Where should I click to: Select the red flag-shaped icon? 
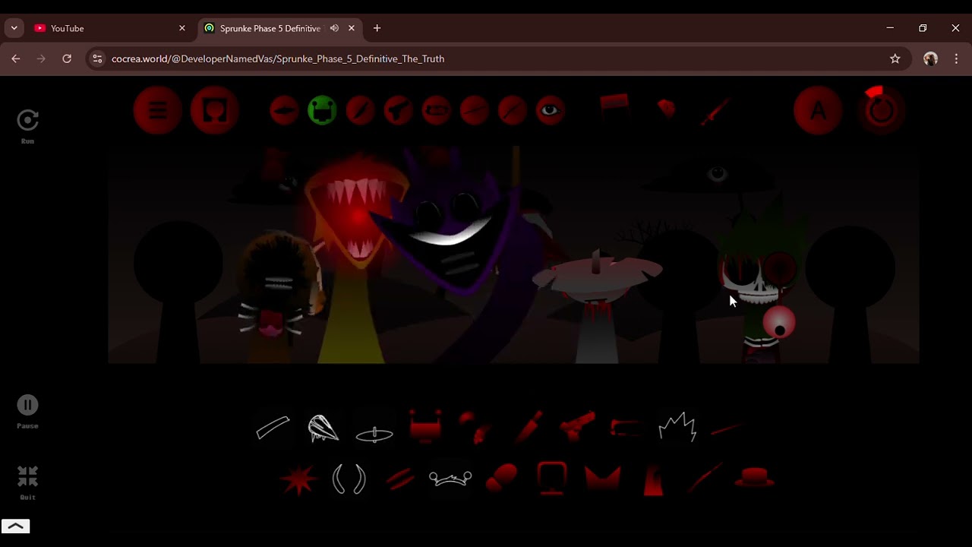tap(614, 107)
